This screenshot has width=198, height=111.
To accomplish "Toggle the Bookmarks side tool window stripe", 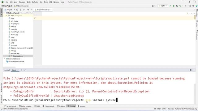I will click(1, 88).
